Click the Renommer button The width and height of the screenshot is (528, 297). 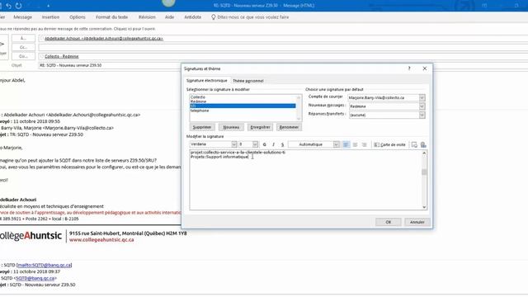pos(289,127)
